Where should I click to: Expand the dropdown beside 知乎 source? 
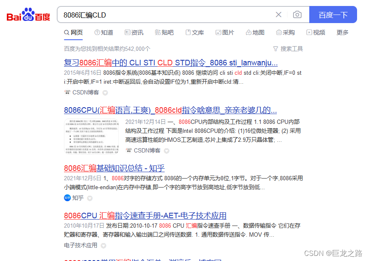click(90, 198)
